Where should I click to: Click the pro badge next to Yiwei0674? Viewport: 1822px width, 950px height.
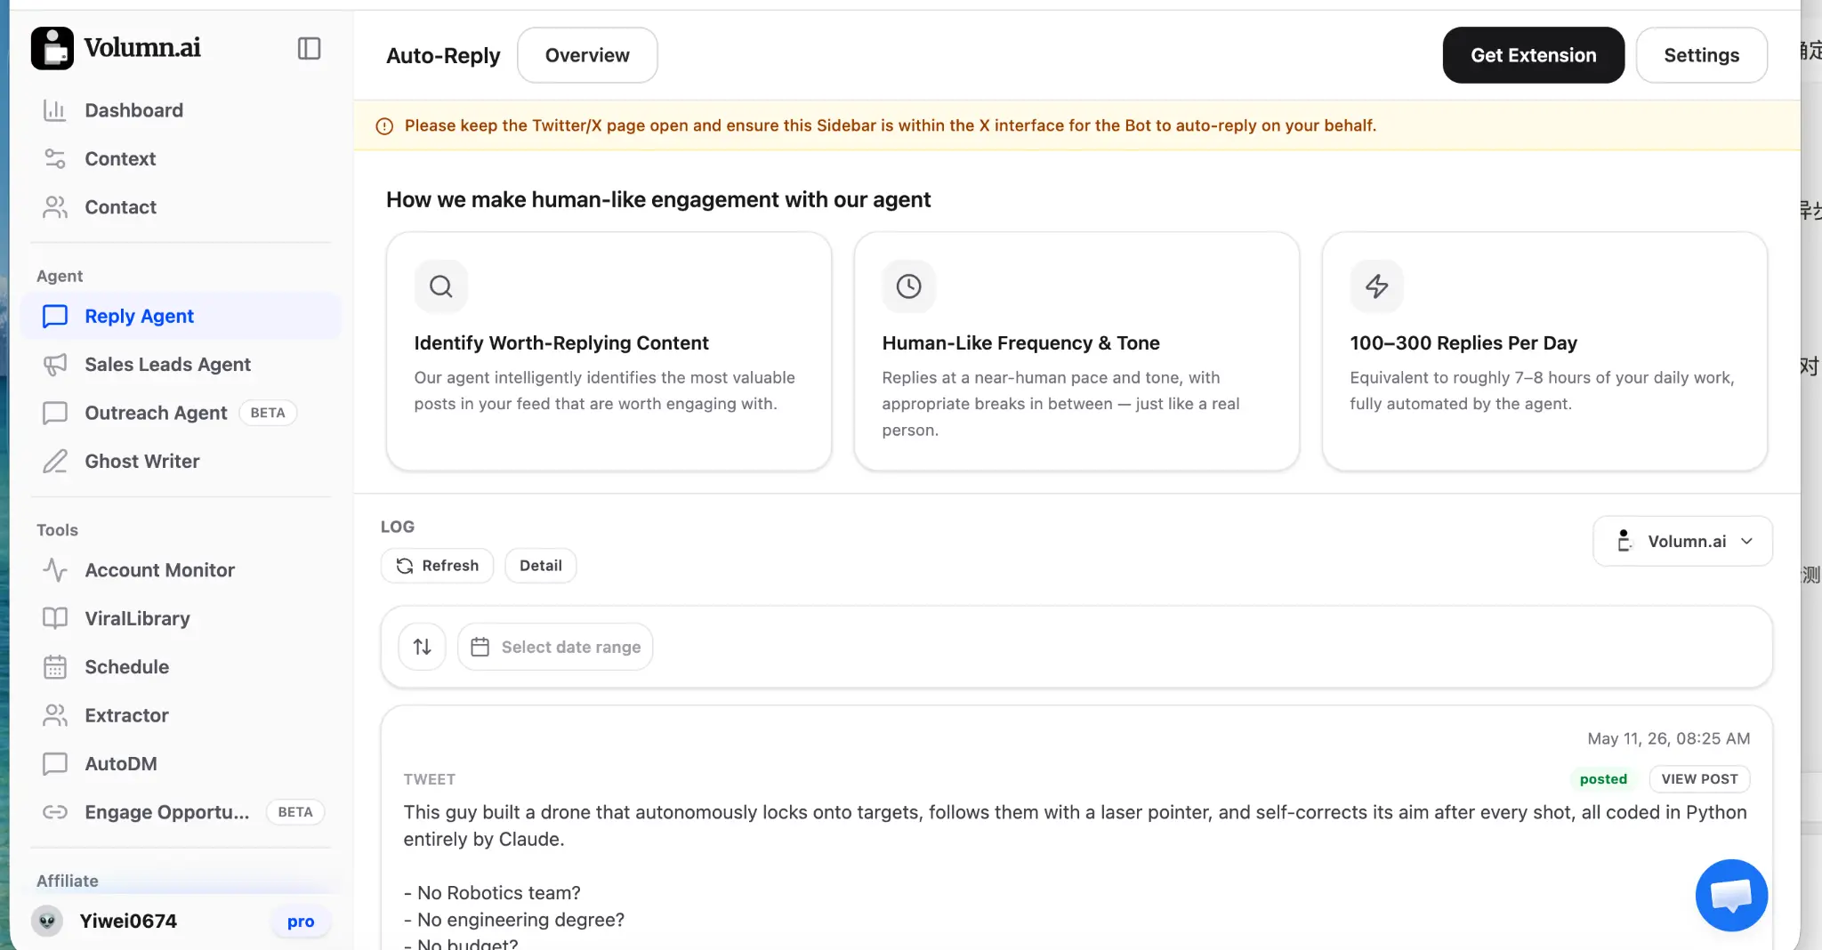point(301,922)
